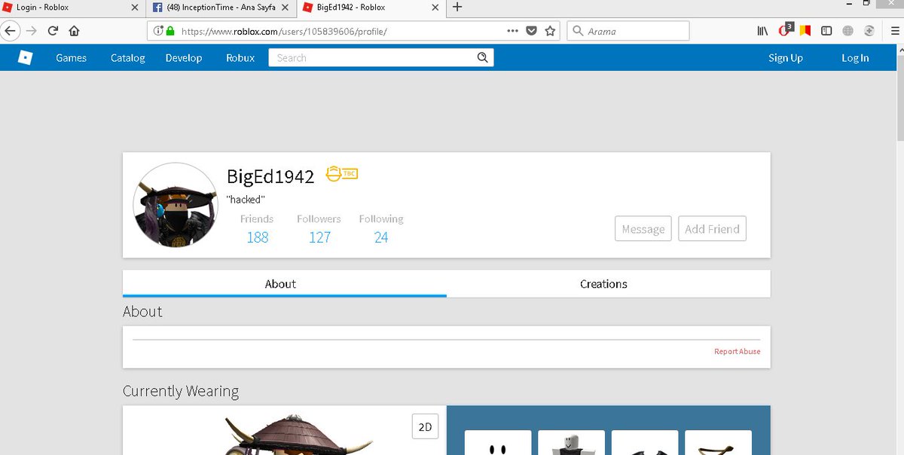Image resolution: width=904 pixels, height=455 pixels.
Task: Toggle avatar view with 2D button
Action: coord(425,427)
